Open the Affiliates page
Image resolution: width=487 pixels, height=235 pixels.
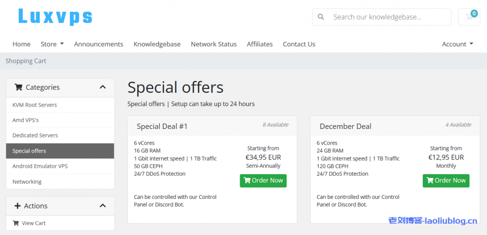point(260,44)
